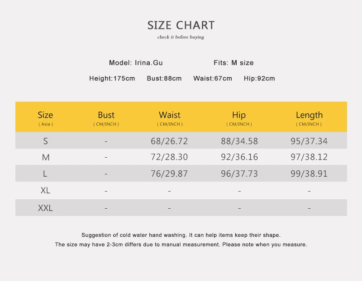
Task: Click the Height:175cm text
Action: 112,78
